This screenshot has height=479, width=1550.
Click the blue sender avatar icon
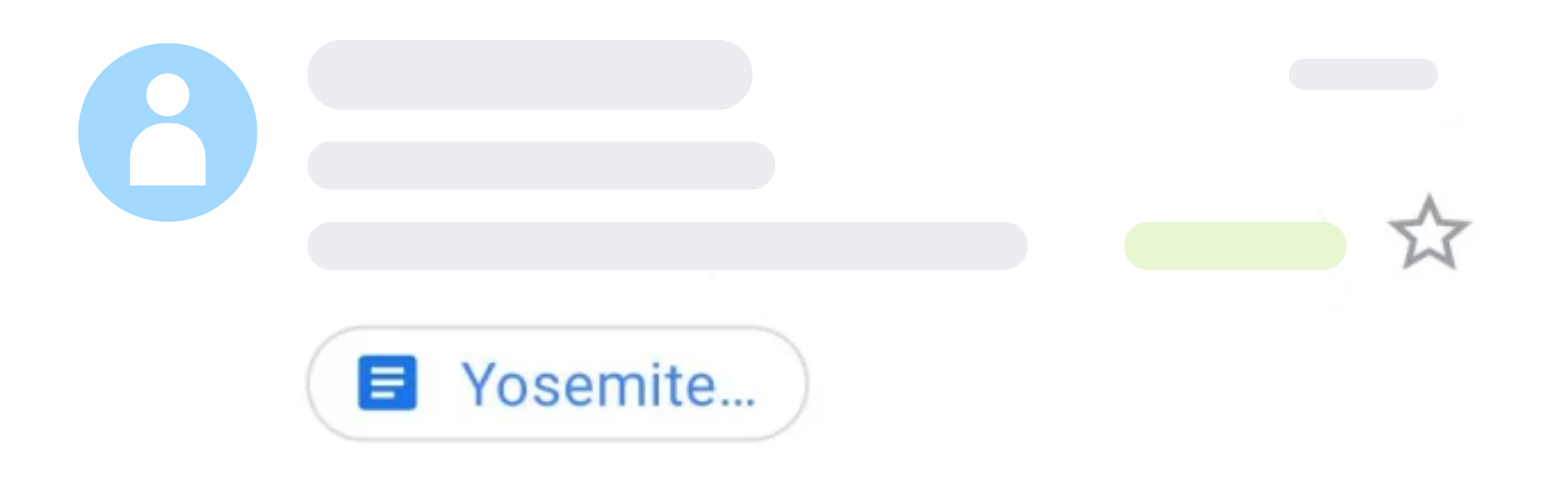167,132
